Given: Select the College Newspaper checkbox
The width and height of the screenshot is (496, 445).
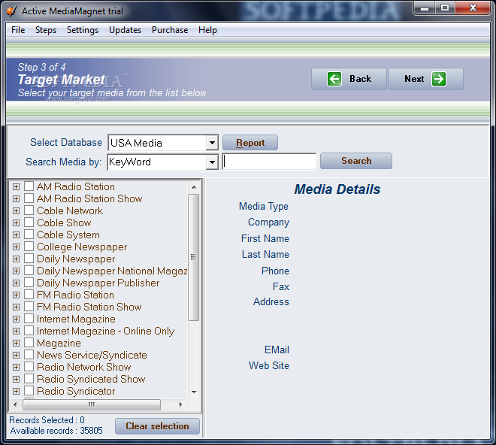Looking at the screenshot, I should (x=29, y=247).
